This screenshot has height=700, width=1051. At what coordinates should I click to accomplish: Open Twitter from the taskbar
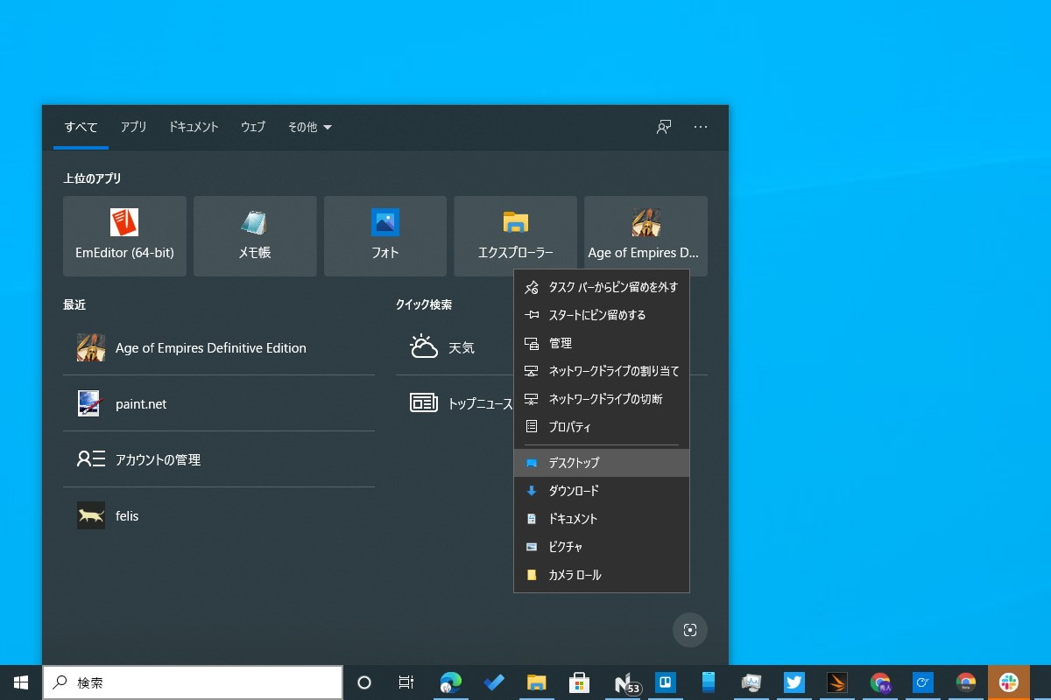[x=794, y=682]
